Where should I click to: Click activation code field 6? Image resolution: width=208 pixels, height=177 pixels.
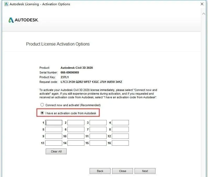76,129
